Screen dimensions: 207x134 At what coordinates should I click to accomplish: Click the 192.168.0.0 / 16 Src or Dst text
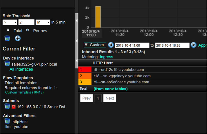[41, 107]
